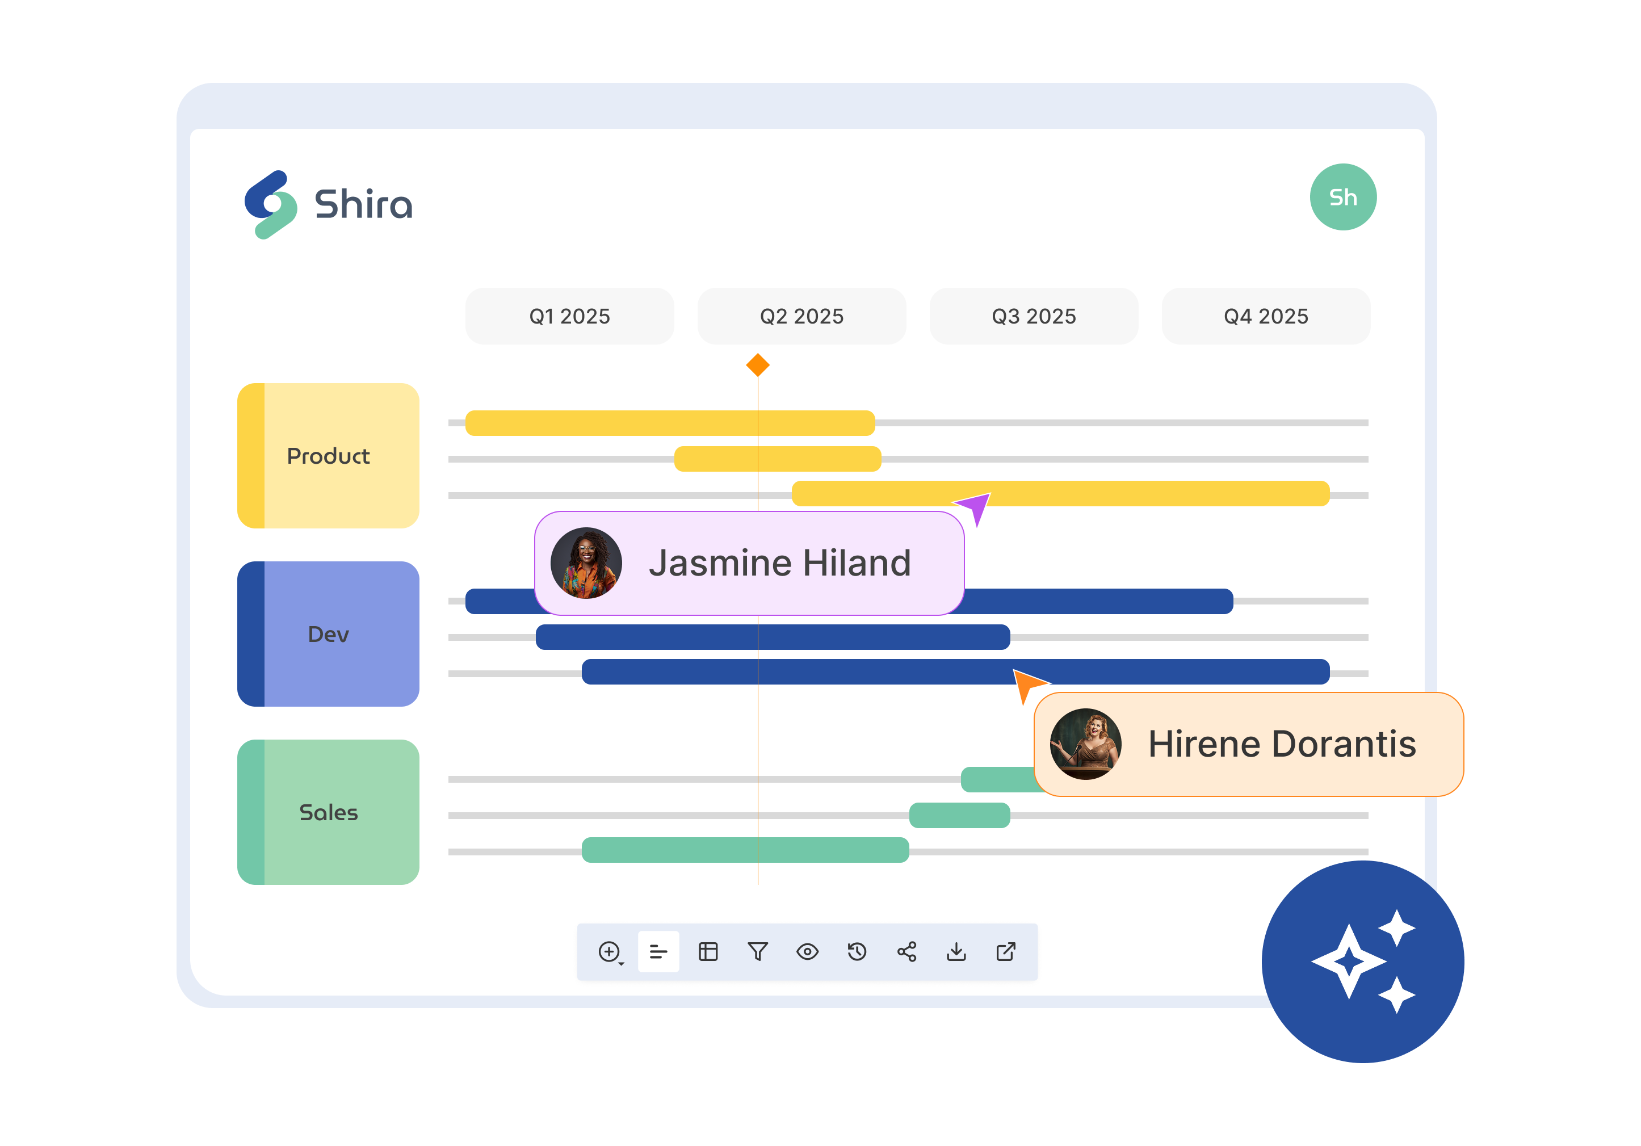Click the Shira logo
1641x1146 pixels.
pos(329,204)
